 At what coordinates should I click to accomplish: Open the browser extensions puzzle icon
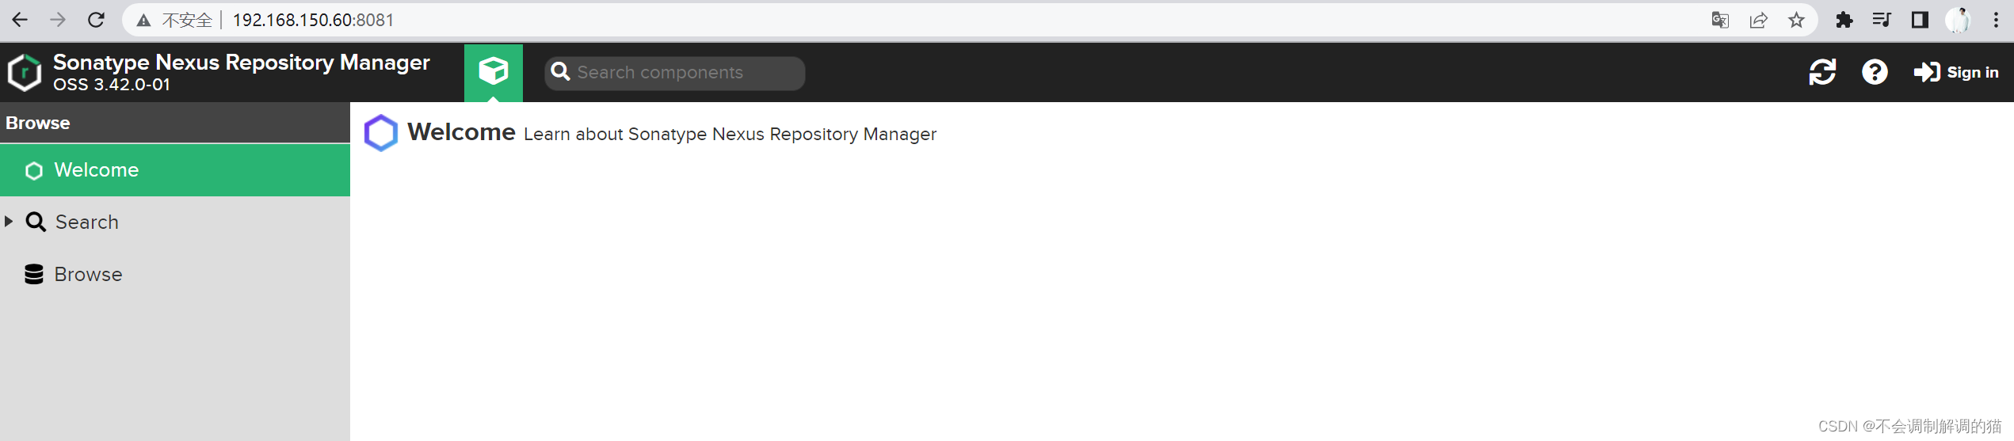pyautogui.click(x=1844, y=20)
